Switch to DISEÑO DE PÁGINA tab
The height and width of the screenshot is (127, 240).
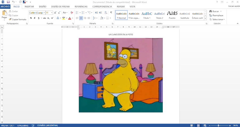pos(60,7)
